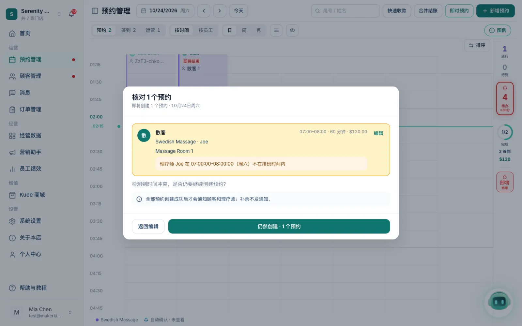Open 系统设置 system settings
Screen dimensions: 522x326
[x=42, y=221]
